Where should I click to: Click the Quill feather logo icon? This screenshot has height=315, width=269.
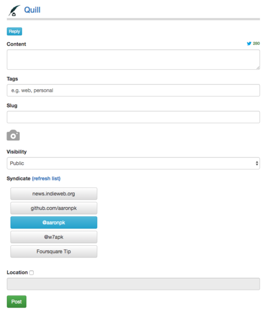(14, 10)
